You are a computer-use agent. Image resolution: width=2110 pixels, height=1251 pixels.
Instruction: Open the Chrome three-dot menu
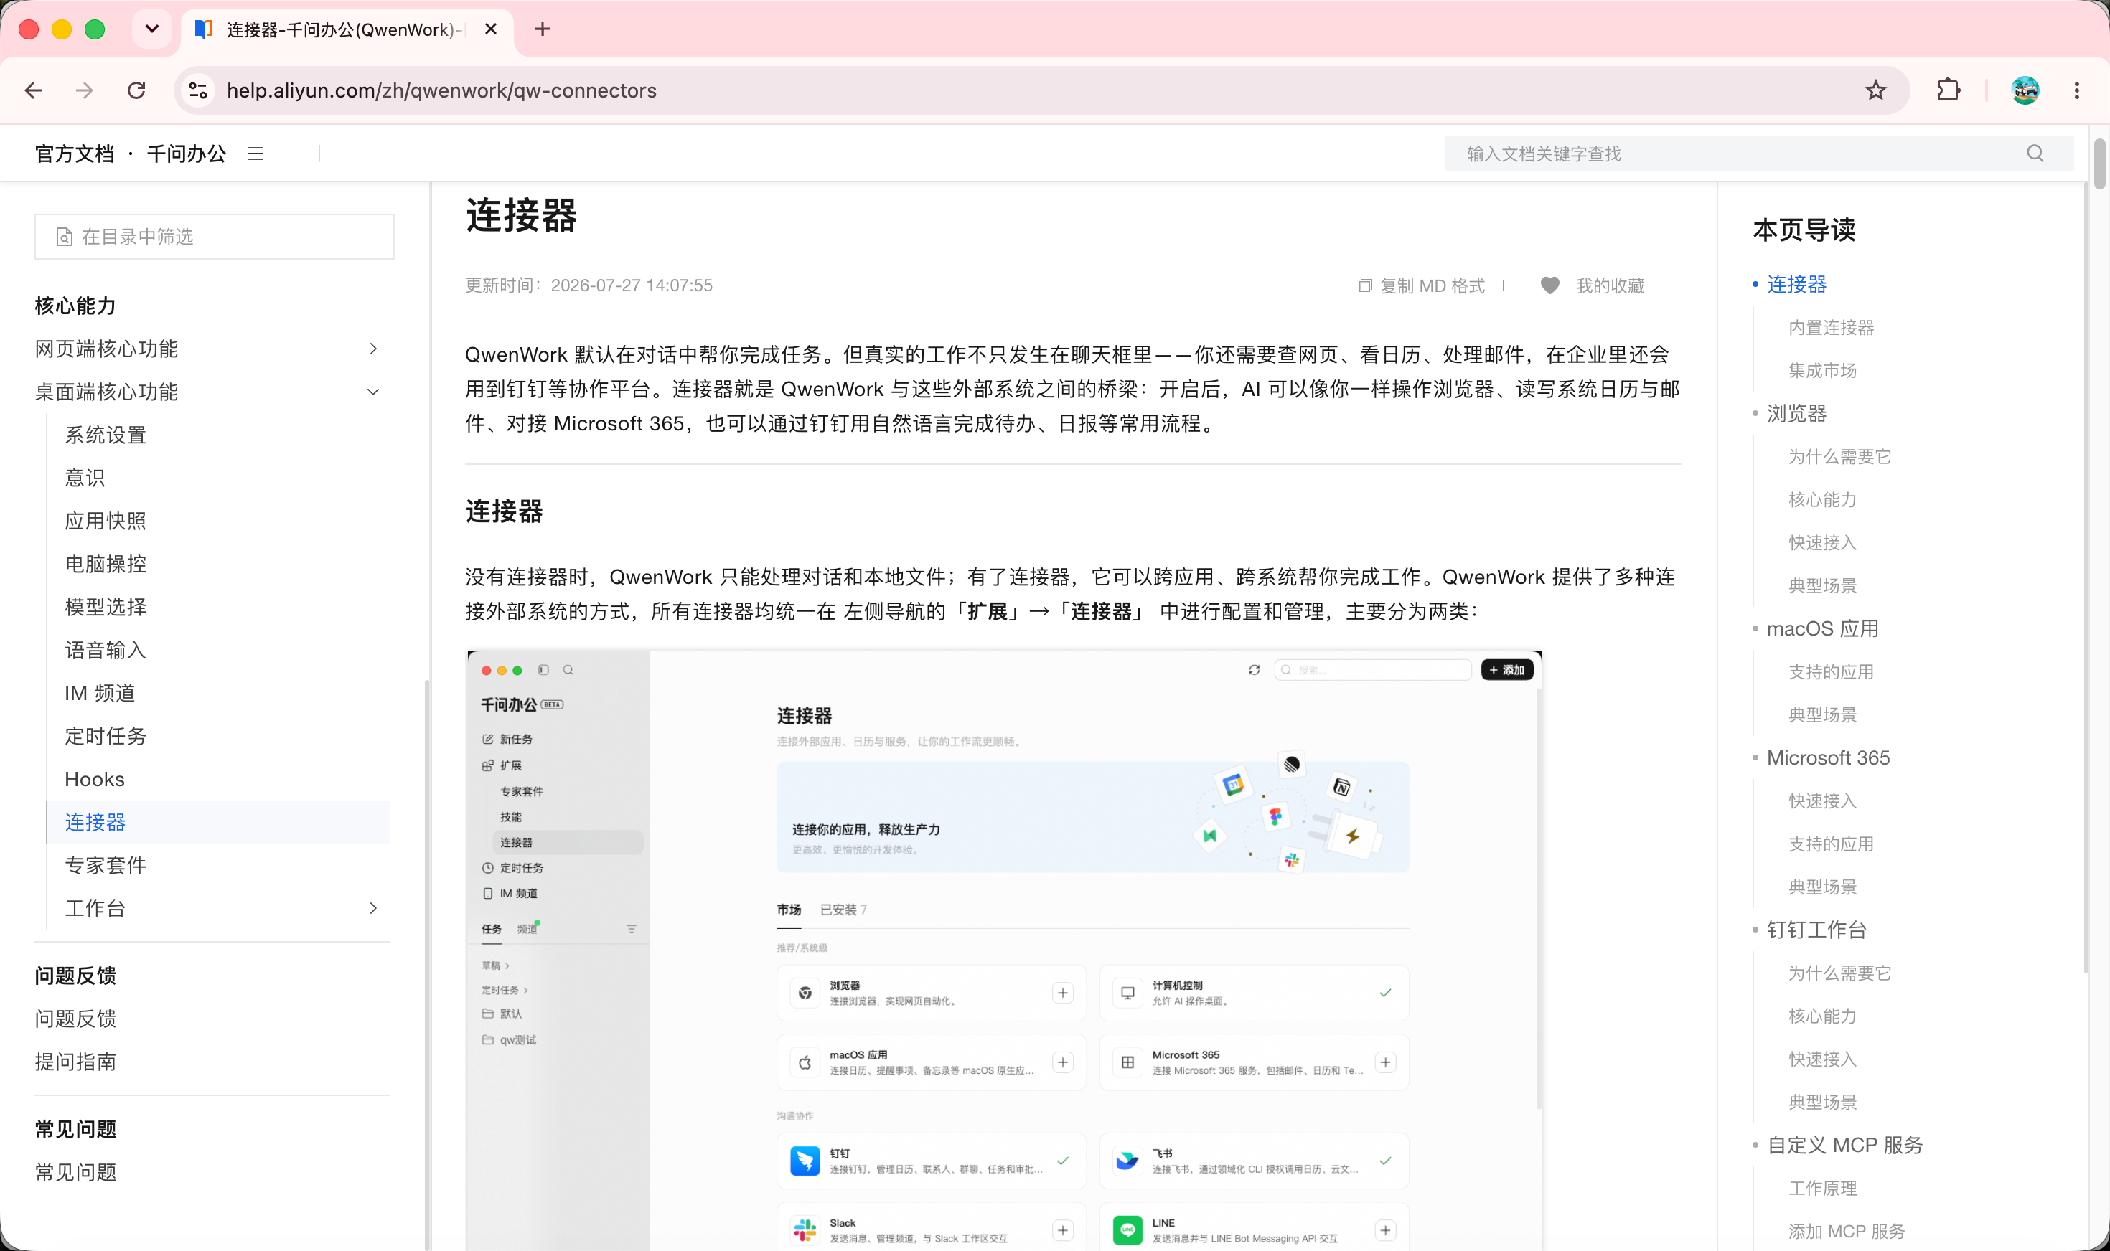[x=2076, y=90]
